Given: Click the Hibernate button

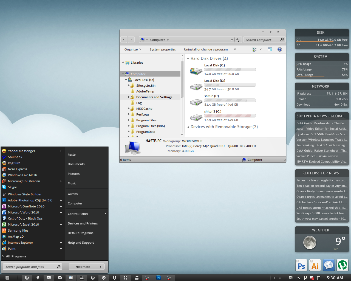Looking at the screenshot, I should 83,267.
